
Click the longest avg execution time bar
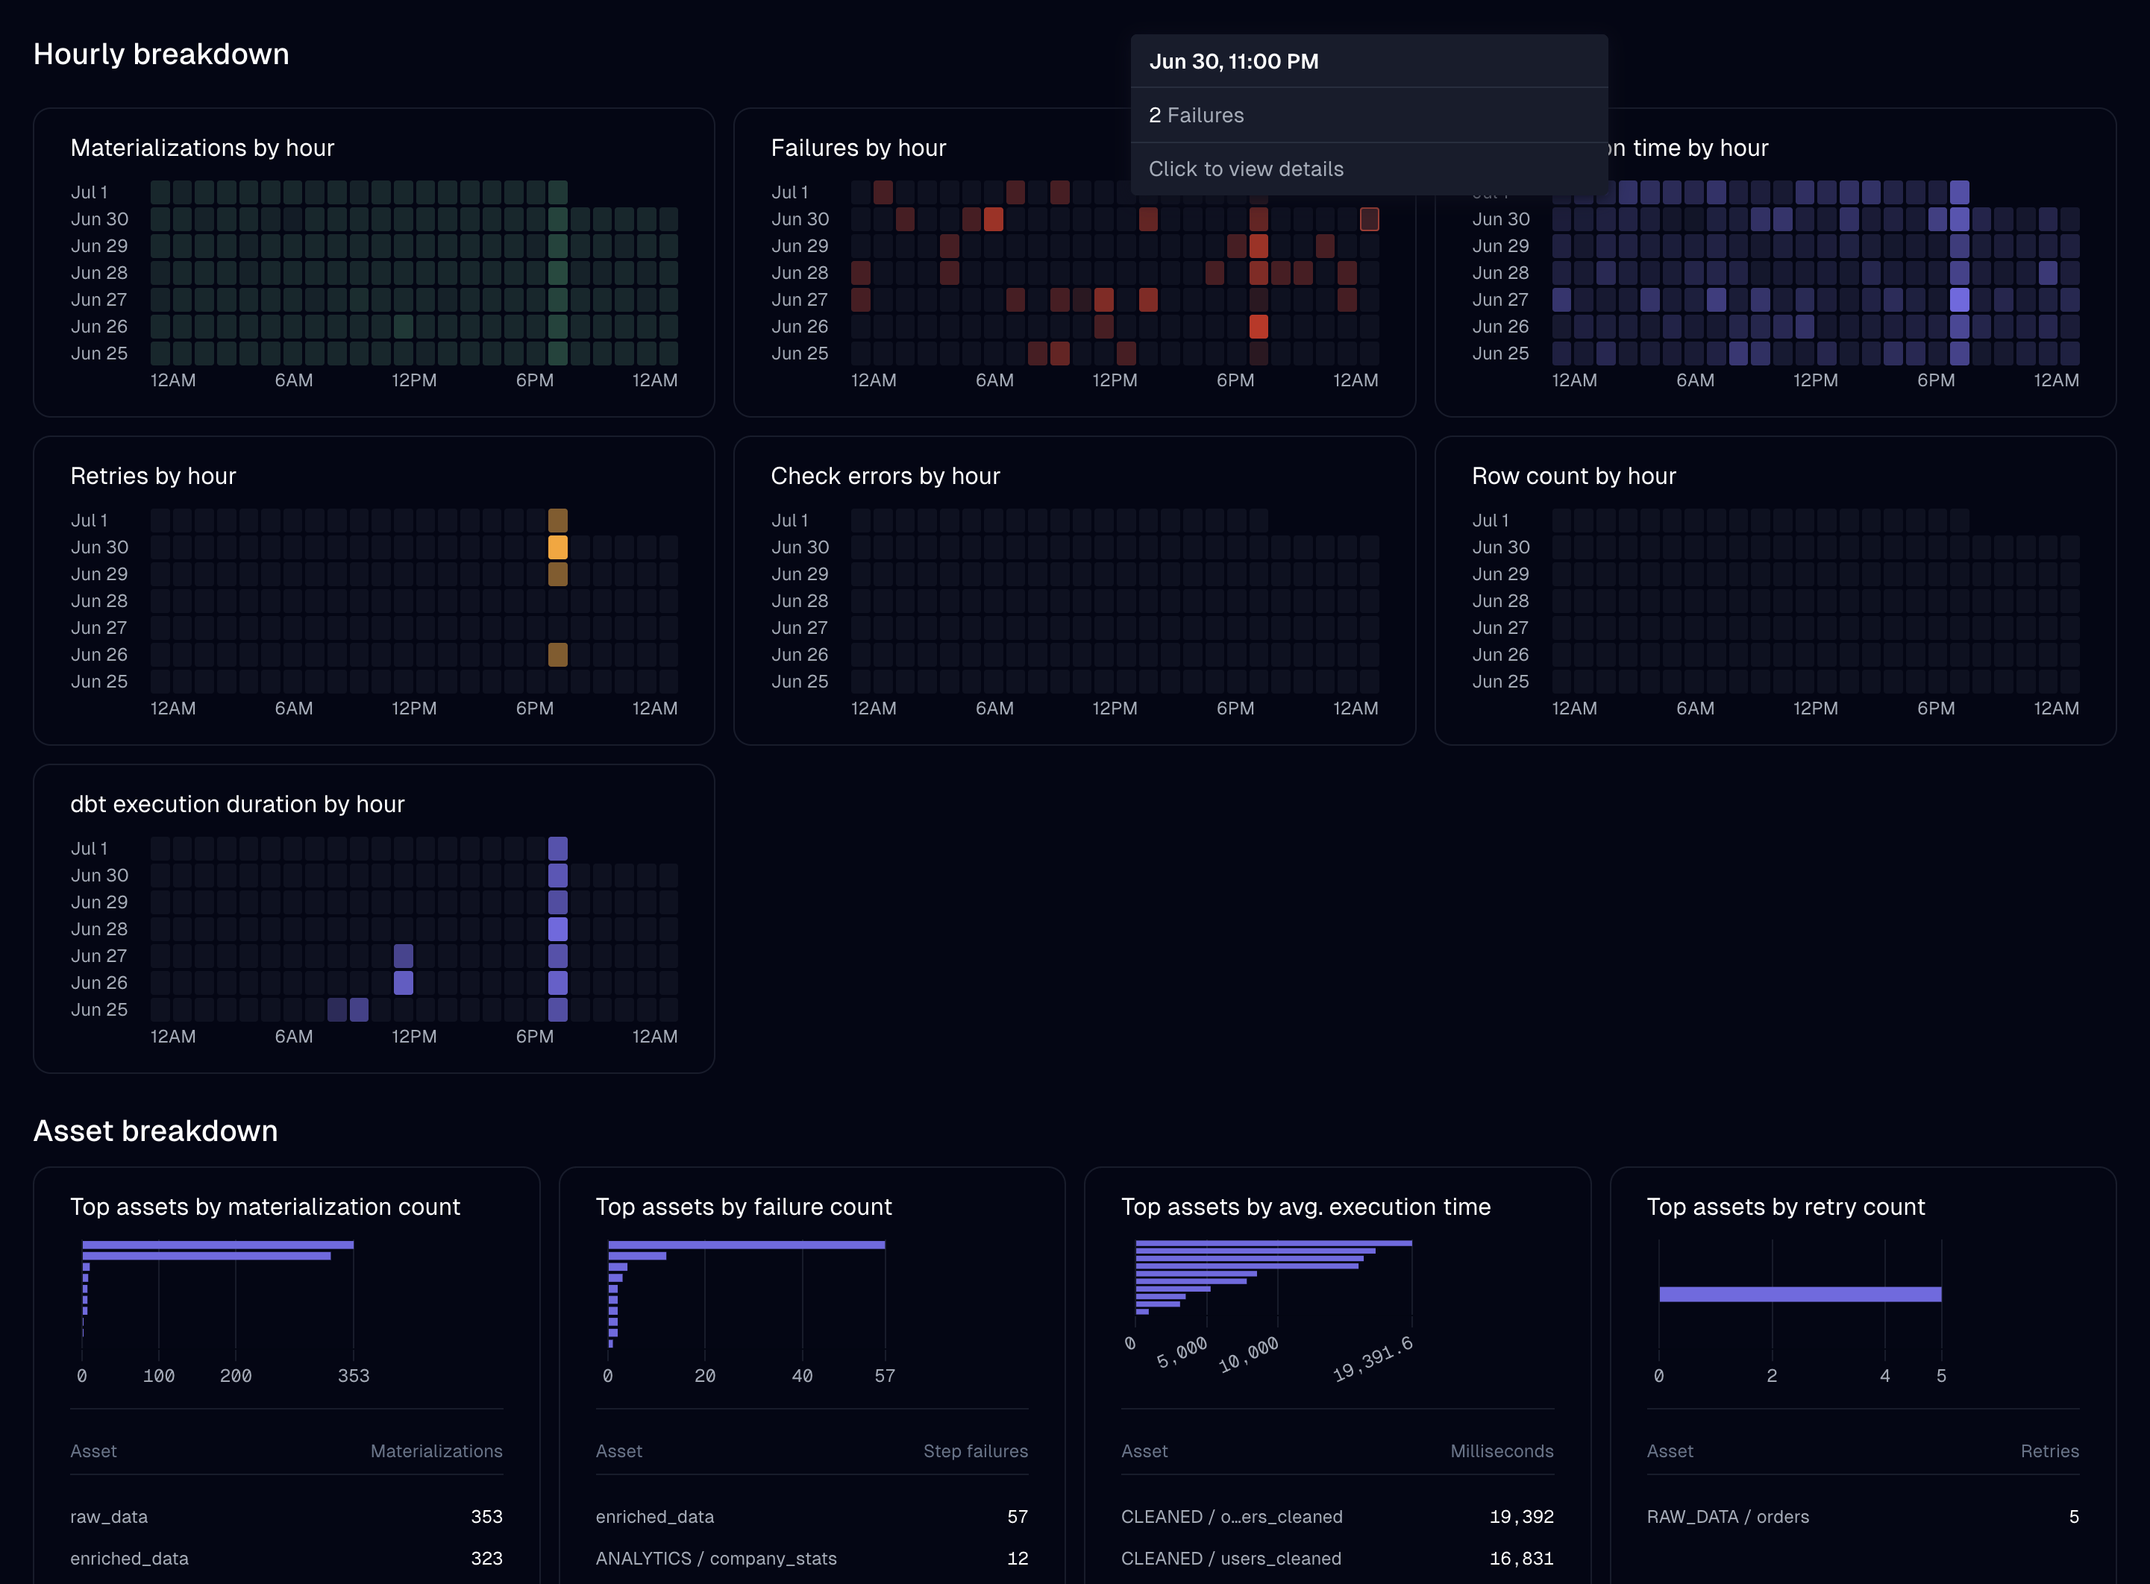coord(1273,1244)
